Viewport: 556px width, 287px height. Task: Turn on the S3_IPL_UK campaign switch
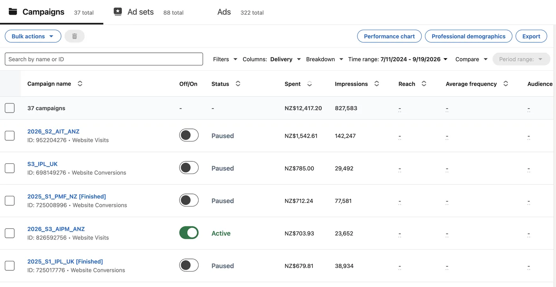click(189, 168)
